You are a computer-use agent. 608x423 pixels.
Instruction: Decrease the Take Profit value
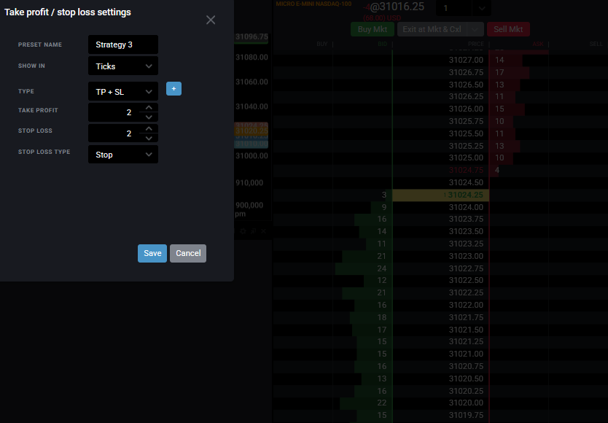pyautogui.click(x=149, y=117)
